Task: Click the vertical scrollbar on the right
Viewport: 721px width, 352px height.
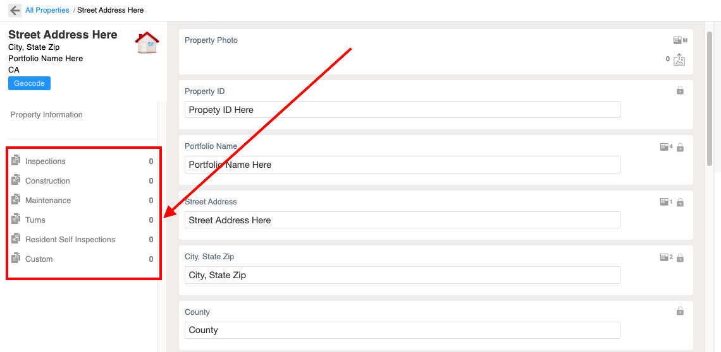Action: coord(709,97)
